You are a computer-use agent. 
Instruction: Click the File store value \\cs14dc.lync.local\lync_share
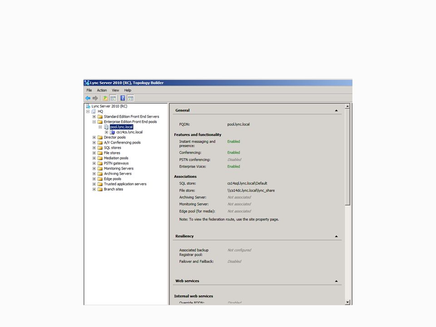point(251,190)
